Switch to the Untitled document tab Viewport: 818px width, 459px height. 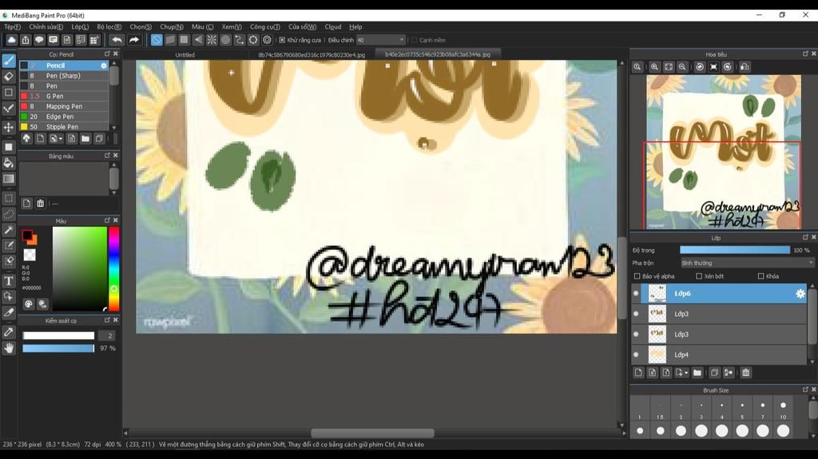coord(185,55)
